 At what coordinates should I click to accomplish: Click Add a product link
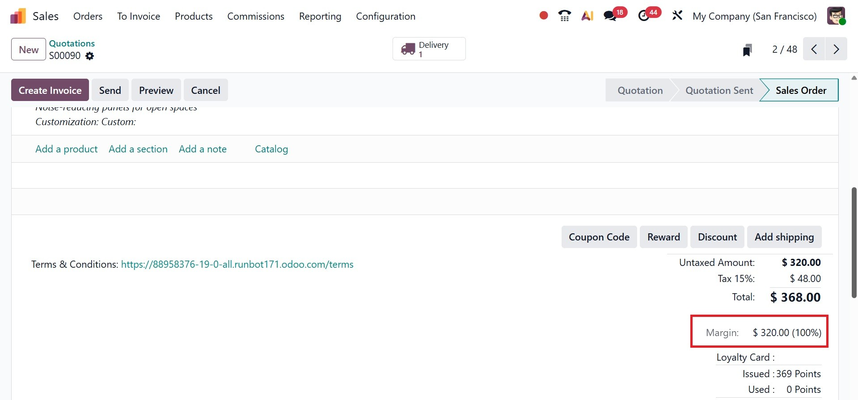pyautogui.click(x=66, y=149)
